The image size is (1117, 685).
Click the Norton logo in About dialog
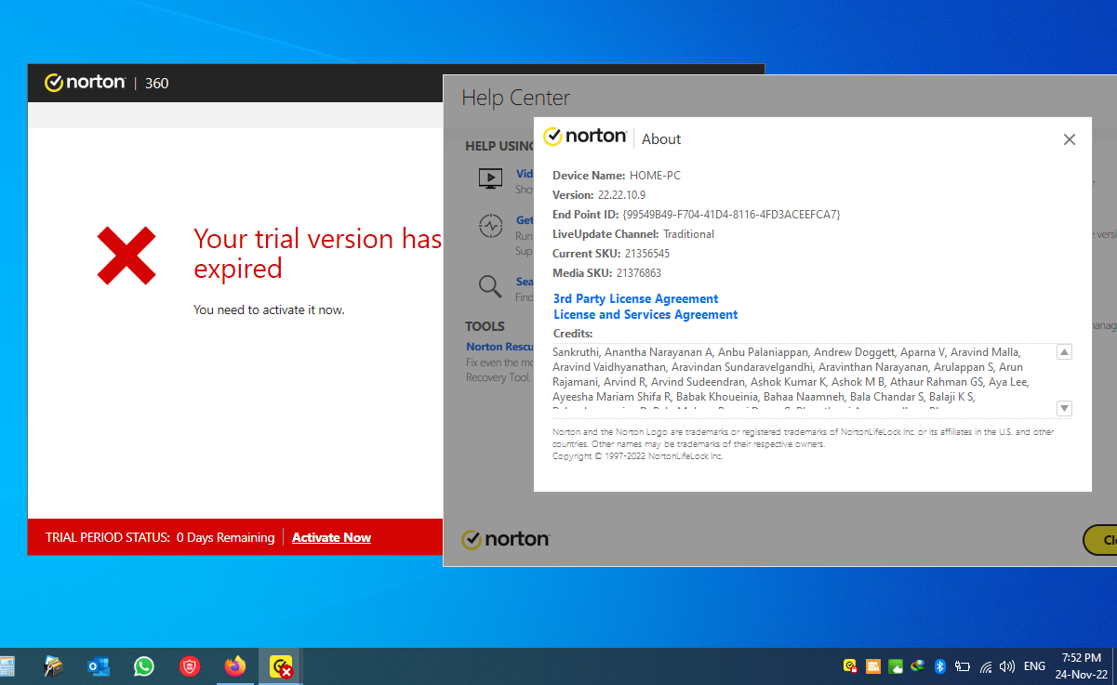point(586,137)
